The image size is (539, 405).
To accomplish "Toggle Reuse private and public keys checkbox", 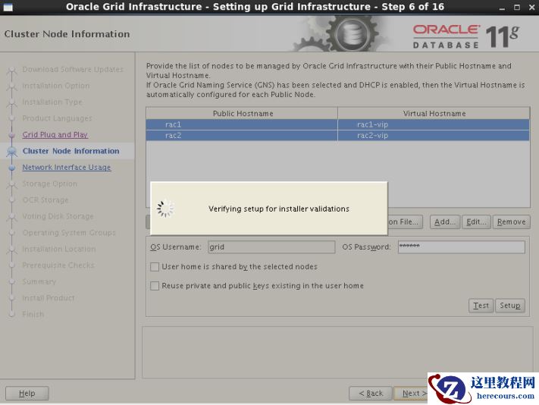I will (155, 286).
